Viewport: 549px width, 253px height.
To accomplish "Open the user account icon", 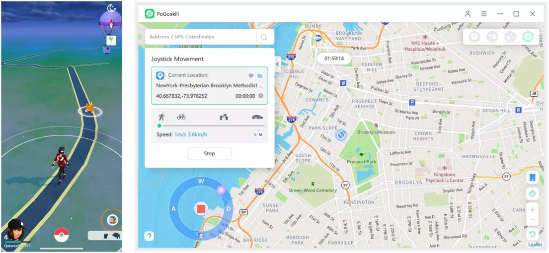I will click(x=468, y=14).
